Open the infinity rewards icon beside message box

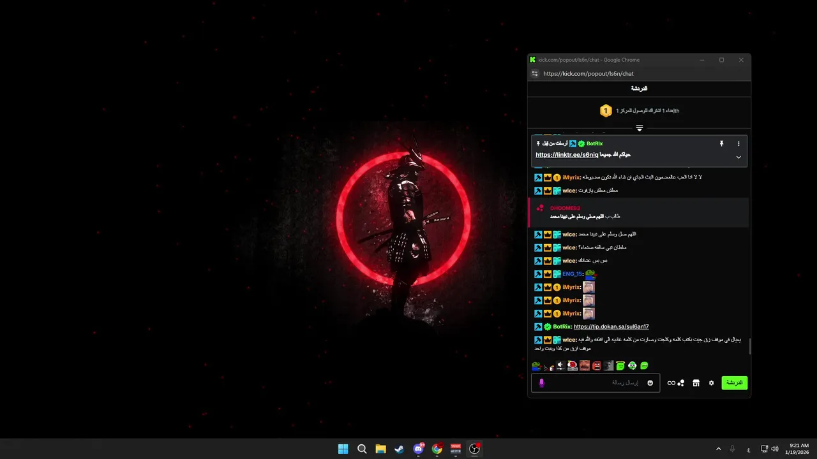point(671,383)
